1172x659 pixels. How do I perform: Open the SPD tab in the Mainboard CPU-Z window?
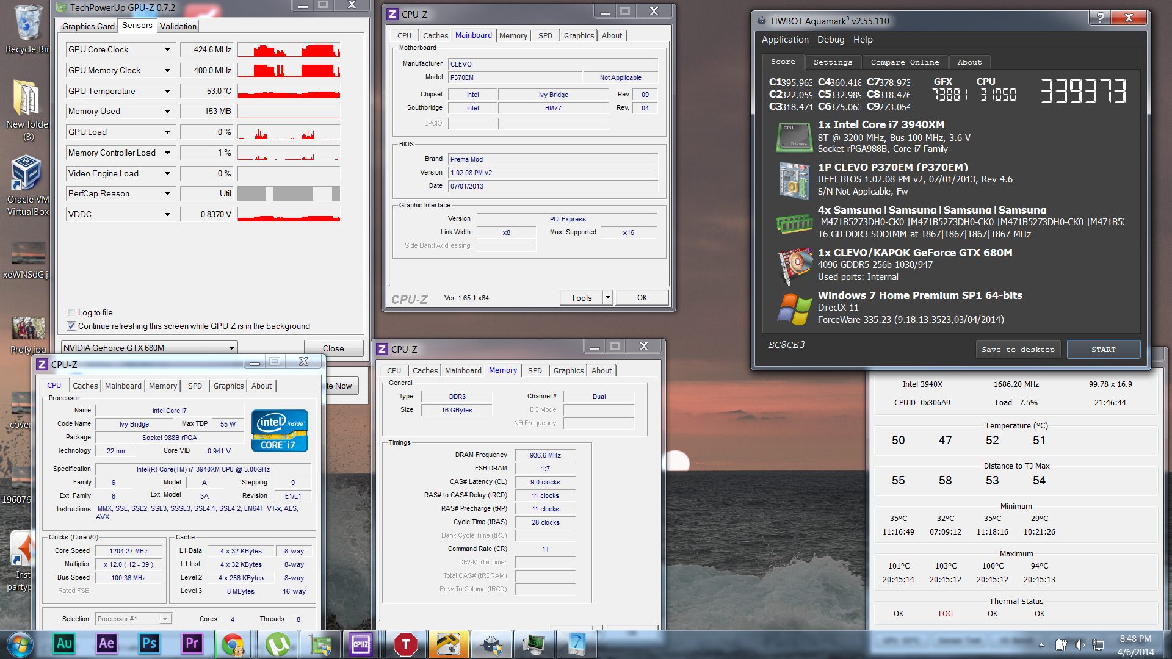[x=545, y=35]
